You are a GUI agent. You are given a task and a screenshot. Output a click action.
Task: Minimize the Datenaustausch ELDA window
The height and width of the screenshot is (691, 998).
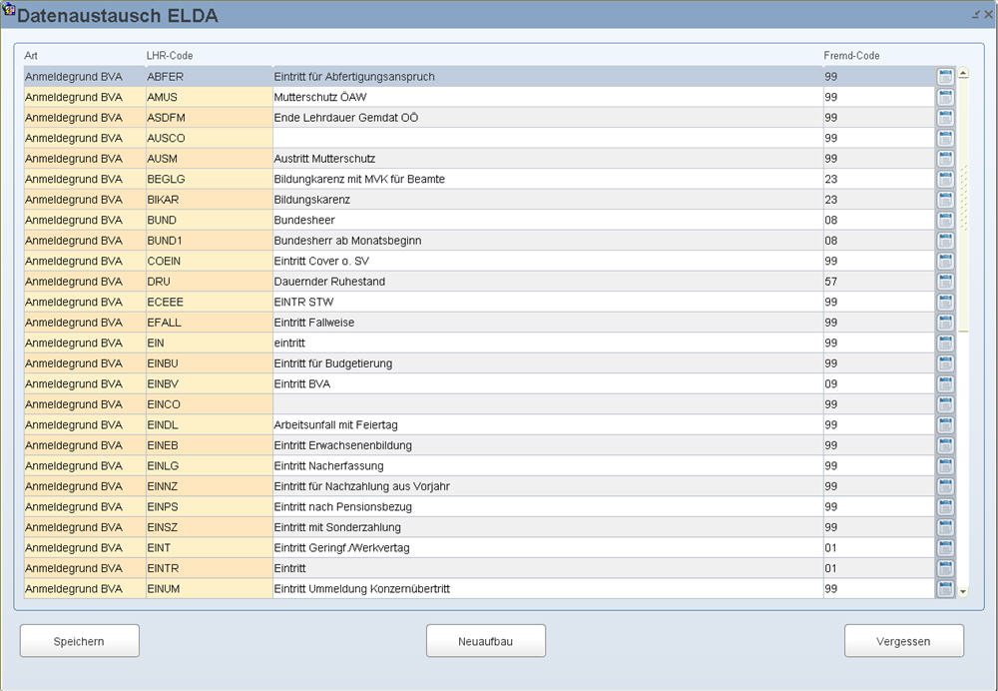976,14
